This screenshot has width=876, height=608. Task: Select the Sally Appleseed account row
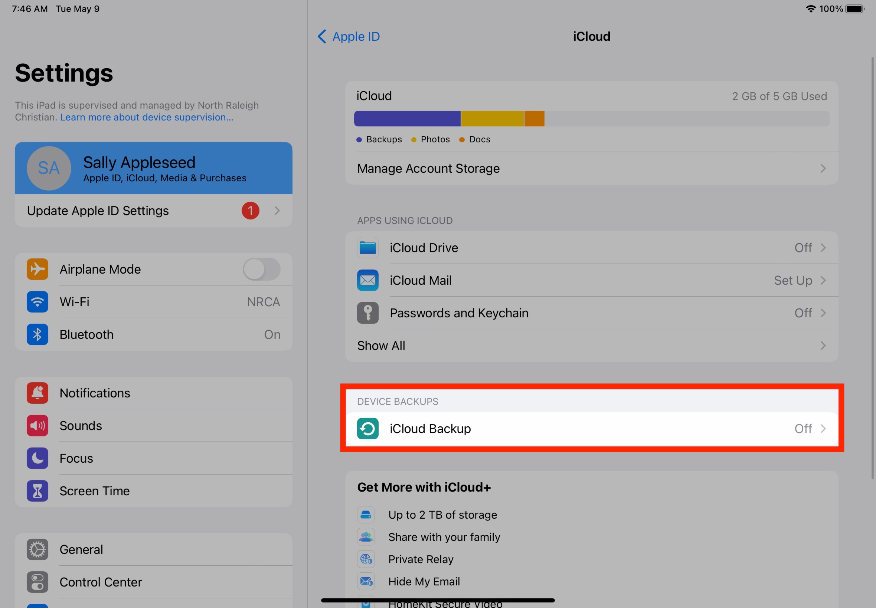[x=154, y=168]
